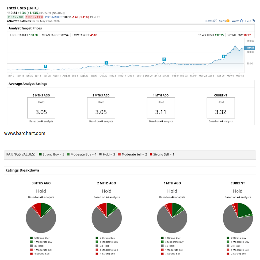Viewport: 260px width, 260px height.
Task: Click the POST-MARKET label
Action: 54,17
